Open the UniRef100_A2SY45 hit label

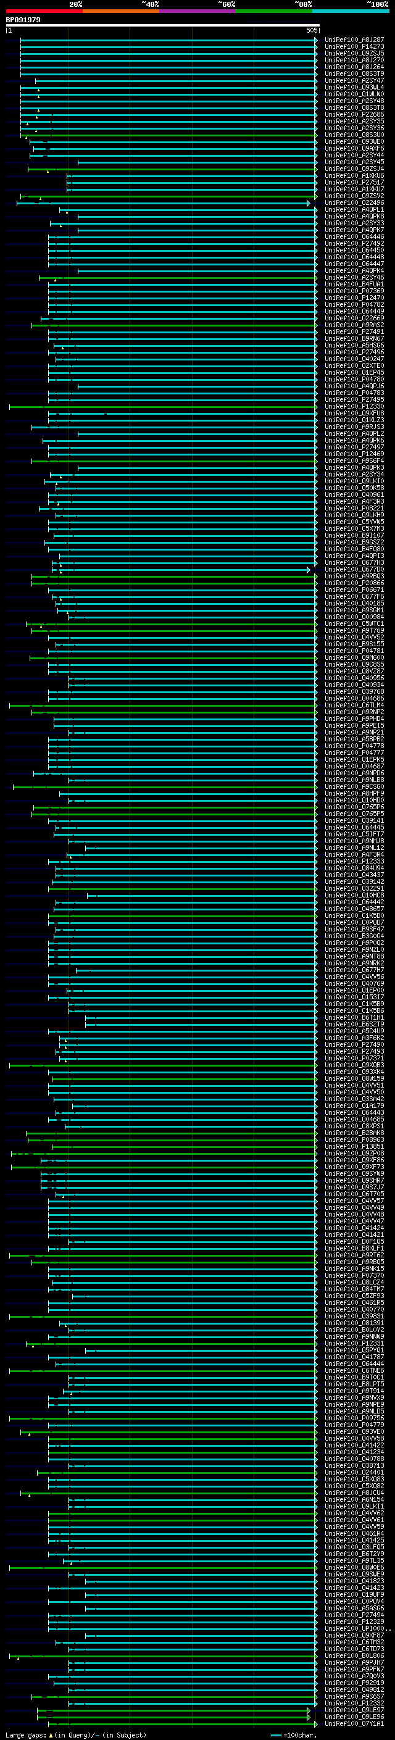(x=354, y=162)
